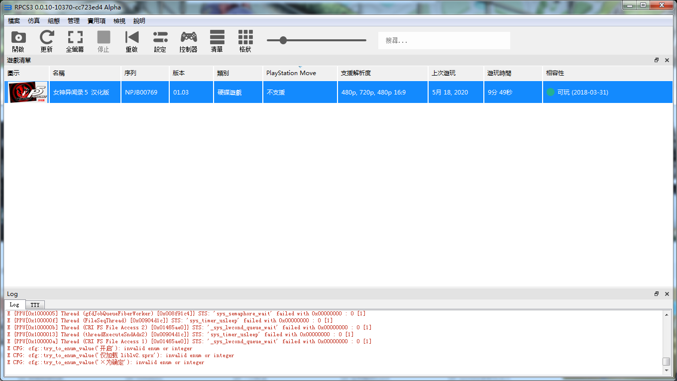Select game name 女神异闻录5 汉化版
Screen dimensions: 677x381
coord(81,93)
